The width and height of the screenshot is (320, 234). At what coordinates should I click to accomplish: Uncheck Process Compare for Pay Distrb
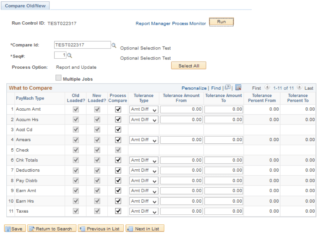(118, 181)
